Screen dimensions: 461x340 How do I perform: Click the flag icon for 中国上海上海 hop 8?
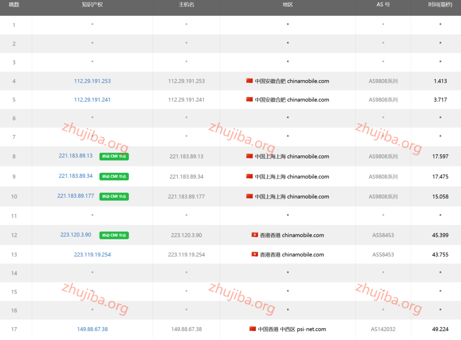coord(250,157)
